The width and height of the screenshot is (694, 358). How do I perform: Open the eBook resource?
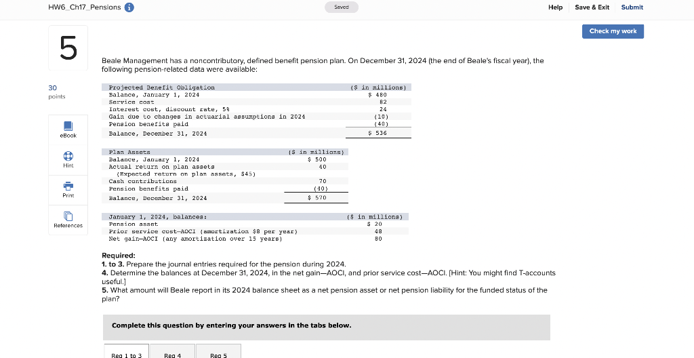click(x=68, y=130)
